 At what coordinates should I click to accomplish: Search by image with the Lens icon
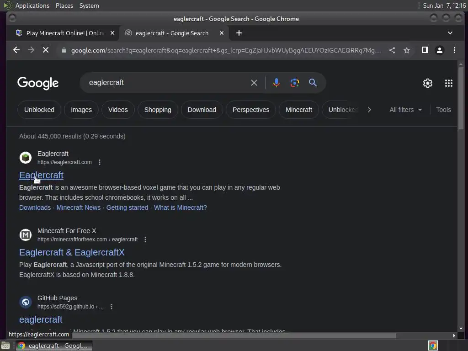295,83
